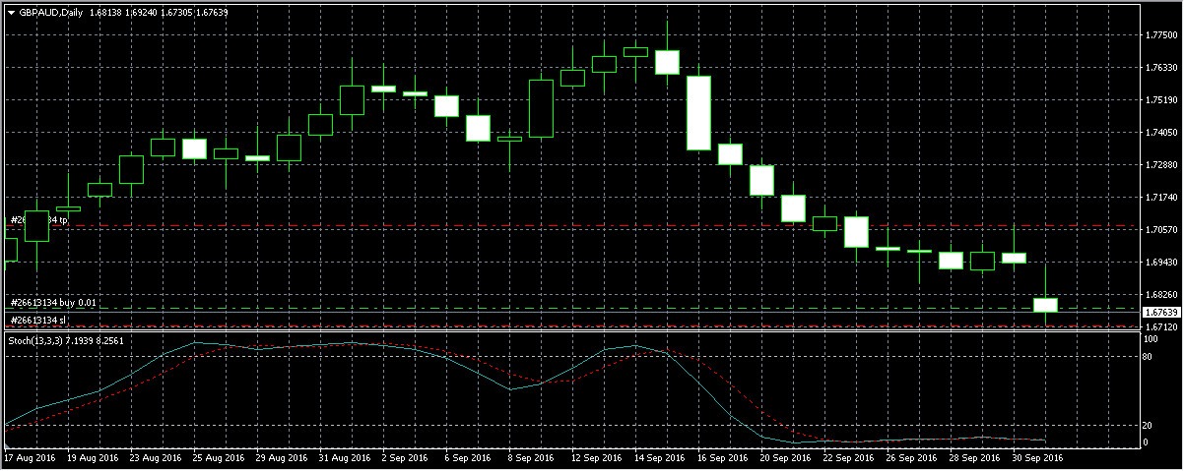This screenshot has height=471, width=1184.
Task: Click price level 1.76330 on the scale
Action: (x=1160, y=68)
